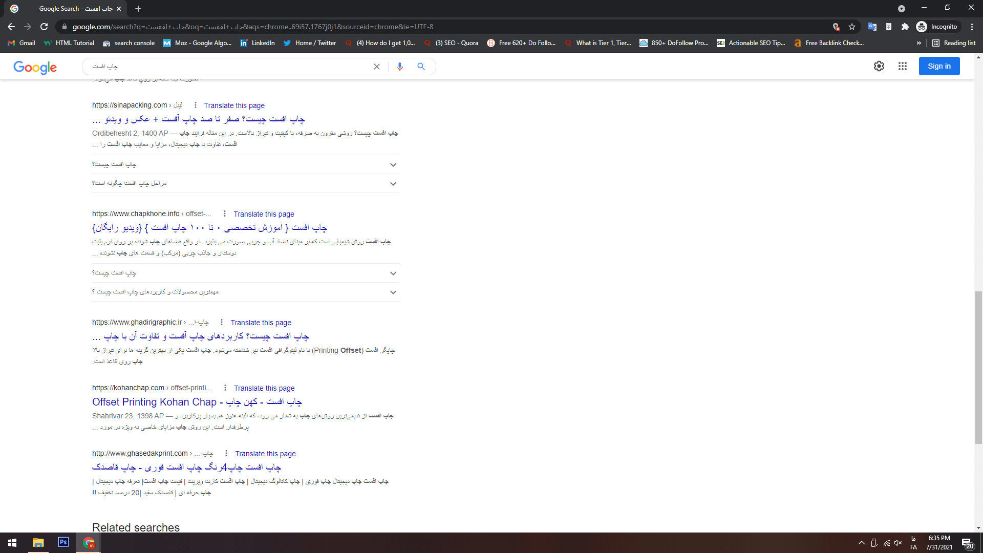Click the Sign in button

click(939, 66)
